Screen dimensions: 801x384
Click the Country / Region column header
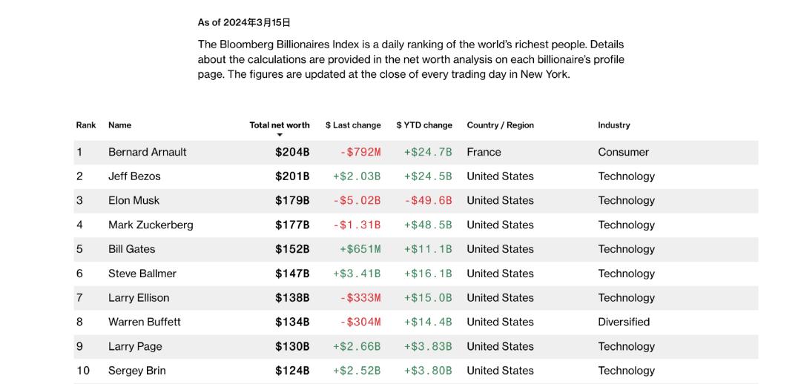pyautogui.click(x=500, y=125)
